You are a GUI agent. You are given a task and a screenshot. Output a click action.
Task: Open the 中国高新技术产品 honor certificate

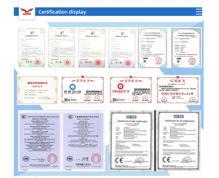tap(131, 90)
